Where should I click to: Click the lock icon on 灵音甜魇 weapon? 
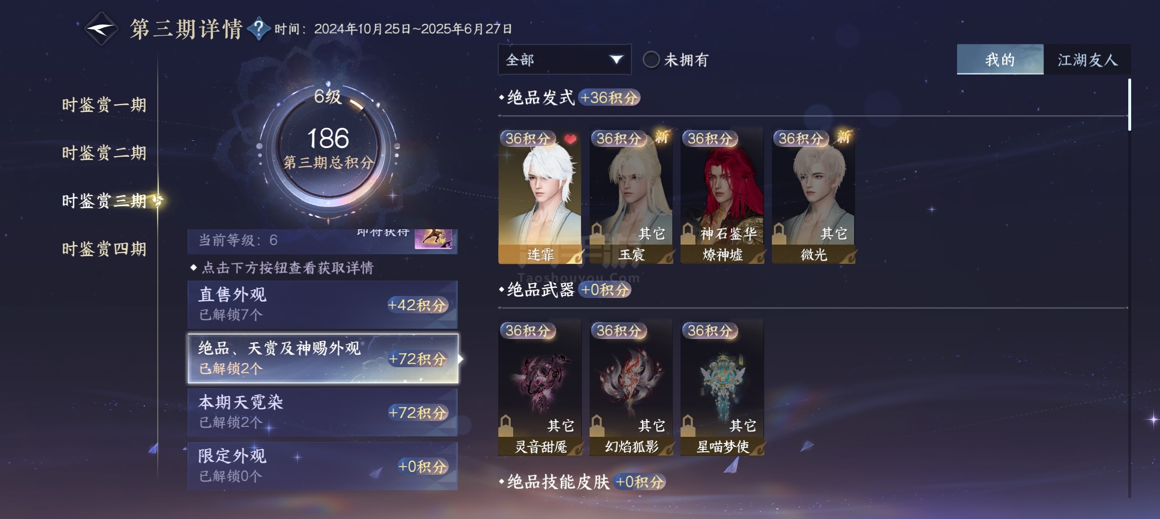[x=505, y=426]
